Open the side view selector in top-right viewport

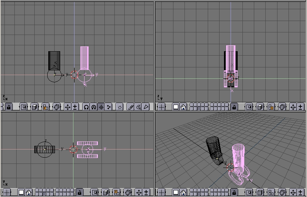click(x=271, y=107)
